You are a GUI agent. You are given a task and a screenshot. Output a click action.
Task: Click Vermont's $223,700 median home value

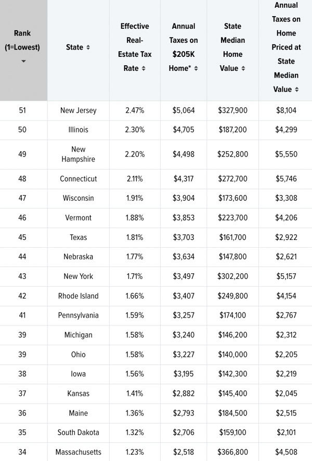[x=232, y=217]
